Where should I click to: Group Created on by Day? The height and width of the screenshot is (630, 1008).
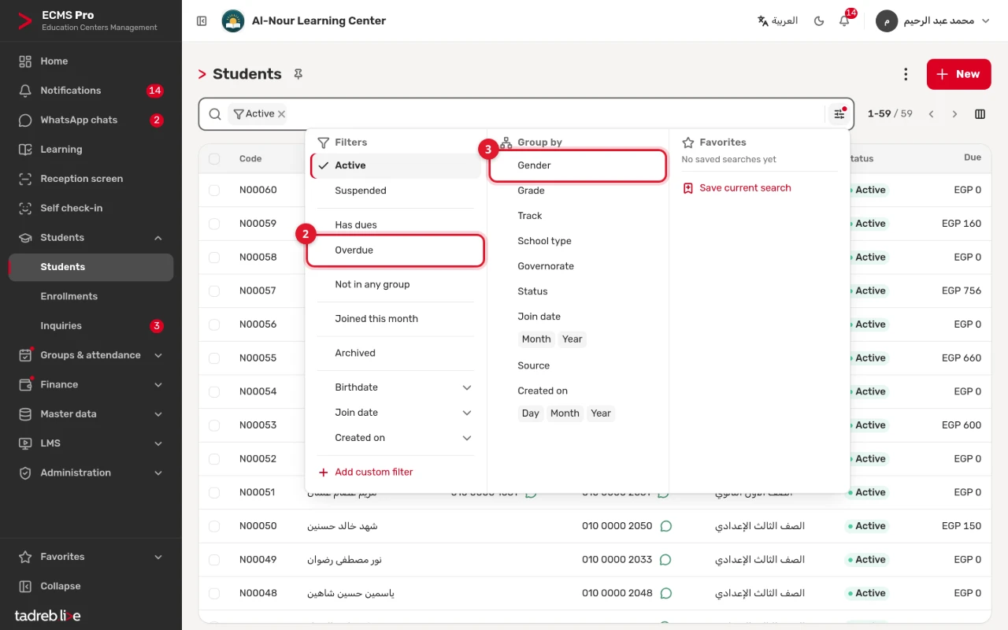click(531, 413)
